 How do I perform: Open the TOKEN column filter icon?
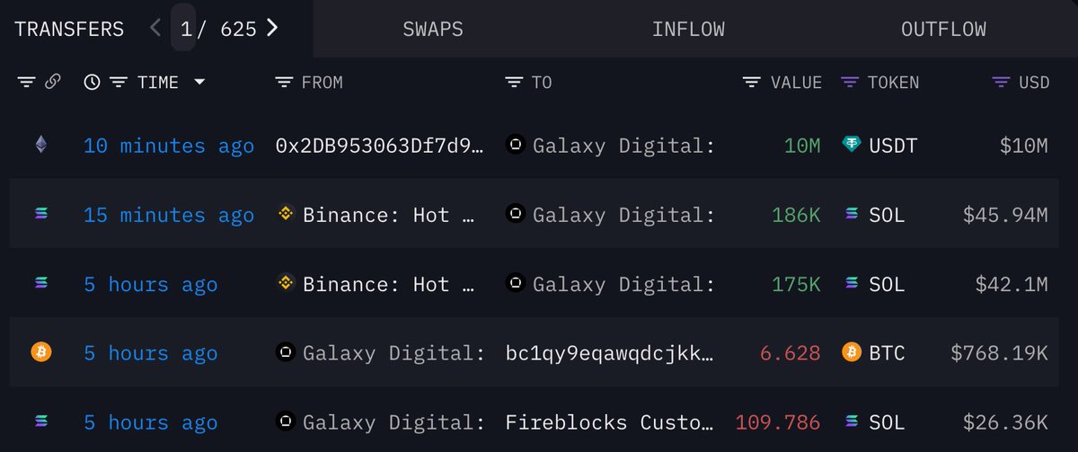[x=849, y=83]
